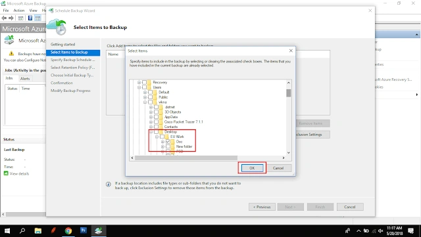This screenshot has height=237, width=421.
Task: Click the tree horizontal scrollbar thumb
Action: click(186, 158)
